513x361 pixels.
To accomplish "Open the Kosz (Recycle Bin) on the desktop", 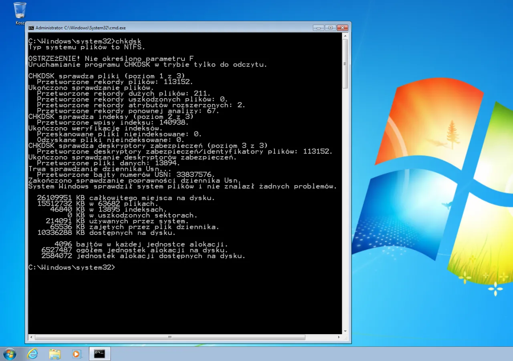I will [x=19, y=10].
